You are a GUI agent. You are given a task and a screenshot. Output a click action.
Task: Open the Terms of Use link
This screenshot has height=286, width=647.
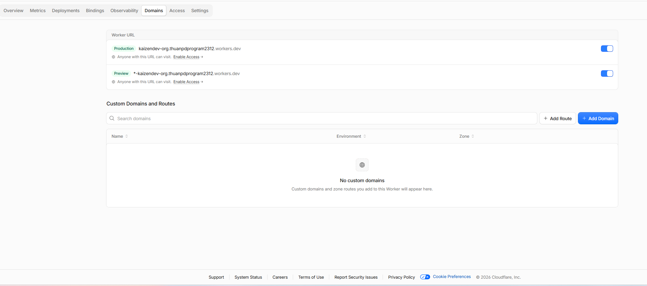coord(311,277)
